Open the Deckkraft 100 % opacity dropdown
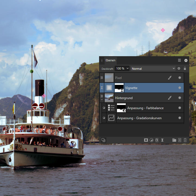 click(x=122, y=68)
